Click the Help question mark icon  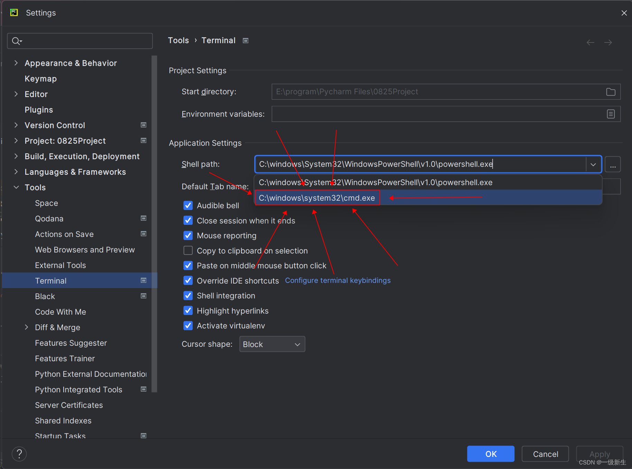(x=19, y=453)
